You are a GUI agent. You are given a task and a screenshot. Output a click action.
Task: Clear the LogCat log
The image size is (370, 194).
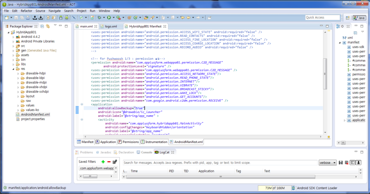coord(347,163)
